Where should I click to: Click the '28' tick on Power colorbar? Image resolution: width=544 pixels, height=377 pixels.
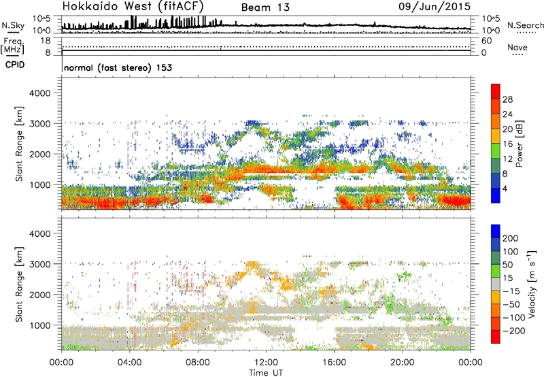(507, 99)
